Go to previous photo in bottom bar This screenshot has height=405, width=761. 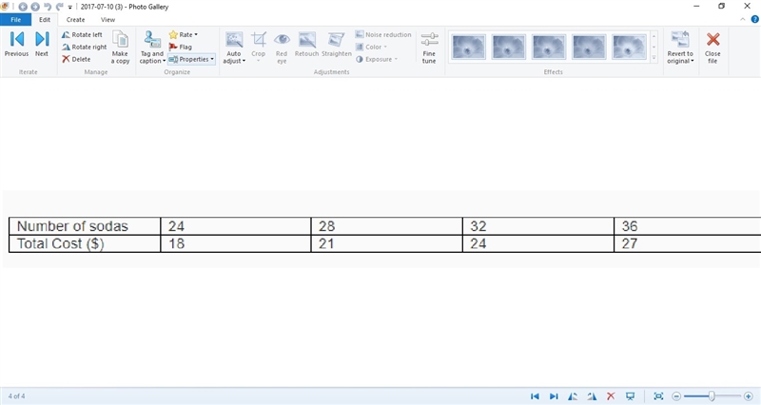(535, 396)
